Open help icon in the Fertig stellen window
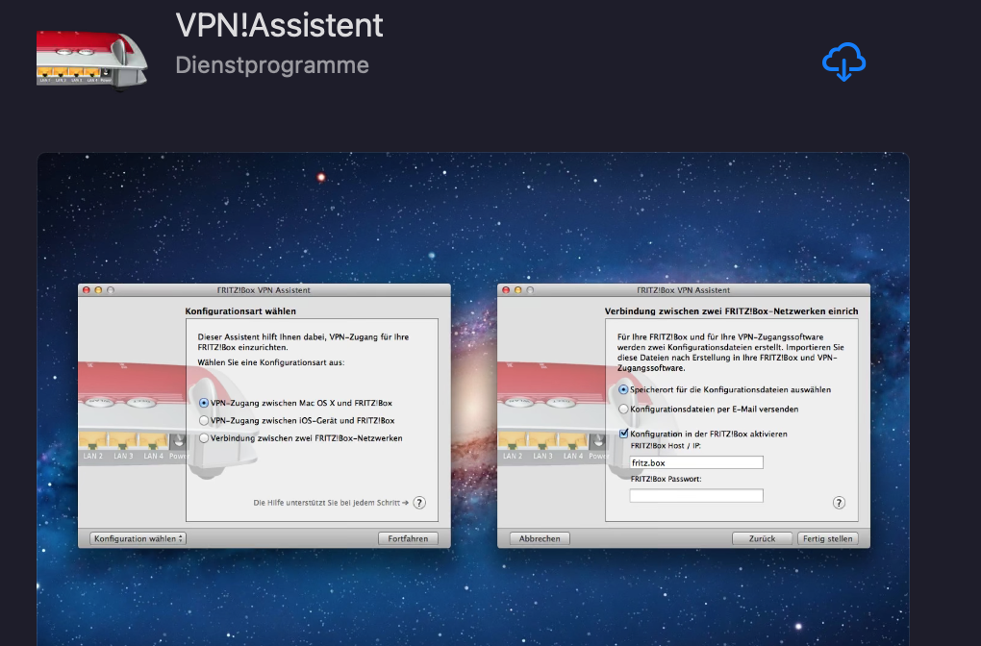Image resolution: width=981 pixels, height=646 pixels. point(839,503)
